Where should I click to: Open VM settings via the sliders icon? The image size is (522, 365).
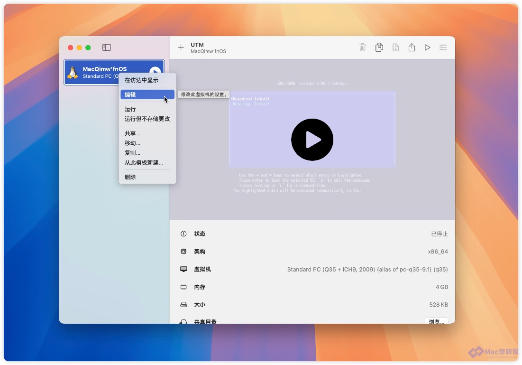point(443,47)
